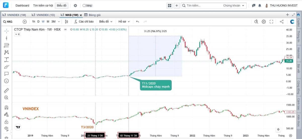This screenshot has width=302, height=139.
Task: Toggle magnet mode
Action: click(x=6, y=107)
